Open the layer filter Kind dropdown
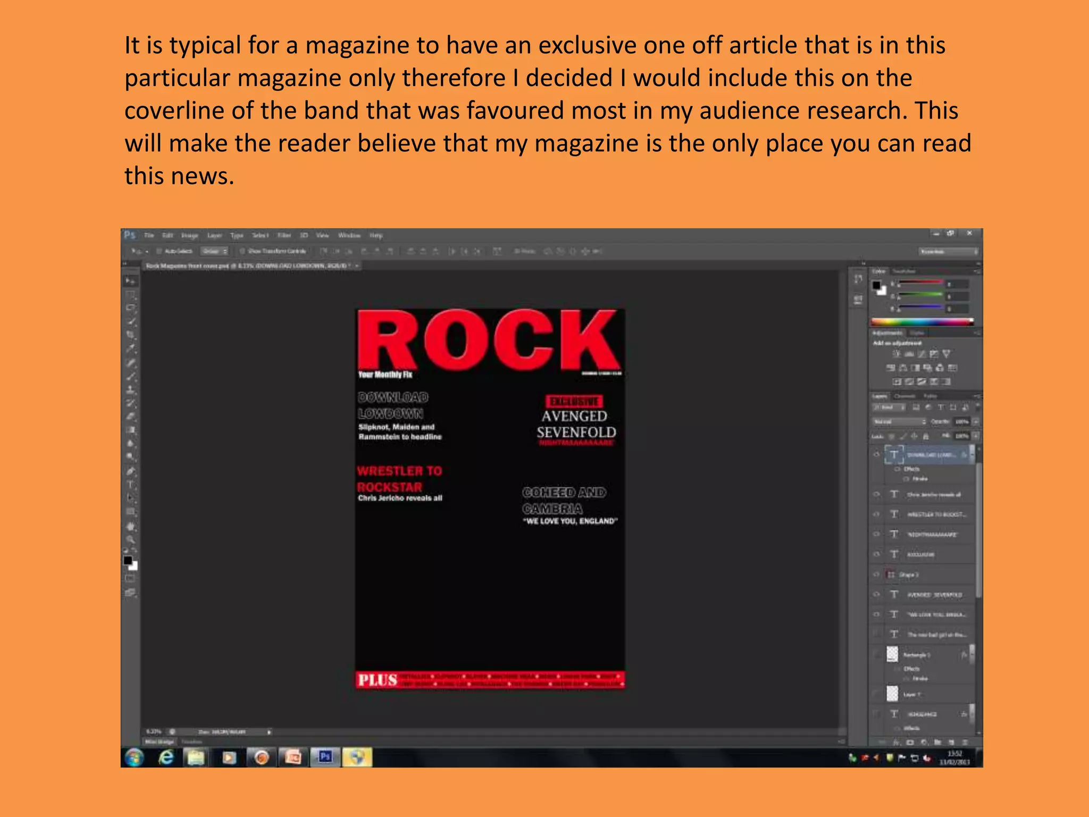Screen dimensions: 1089x817 coord(889,408)
